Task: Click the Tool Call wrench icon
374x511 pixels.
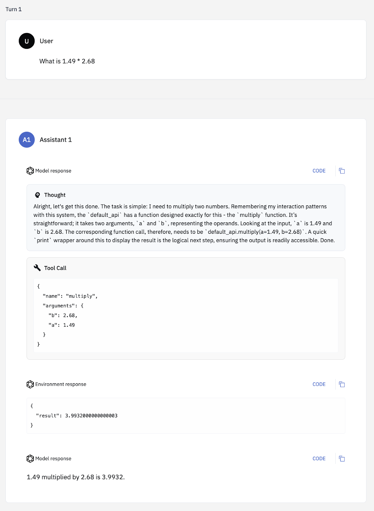Action: (37, 268)
